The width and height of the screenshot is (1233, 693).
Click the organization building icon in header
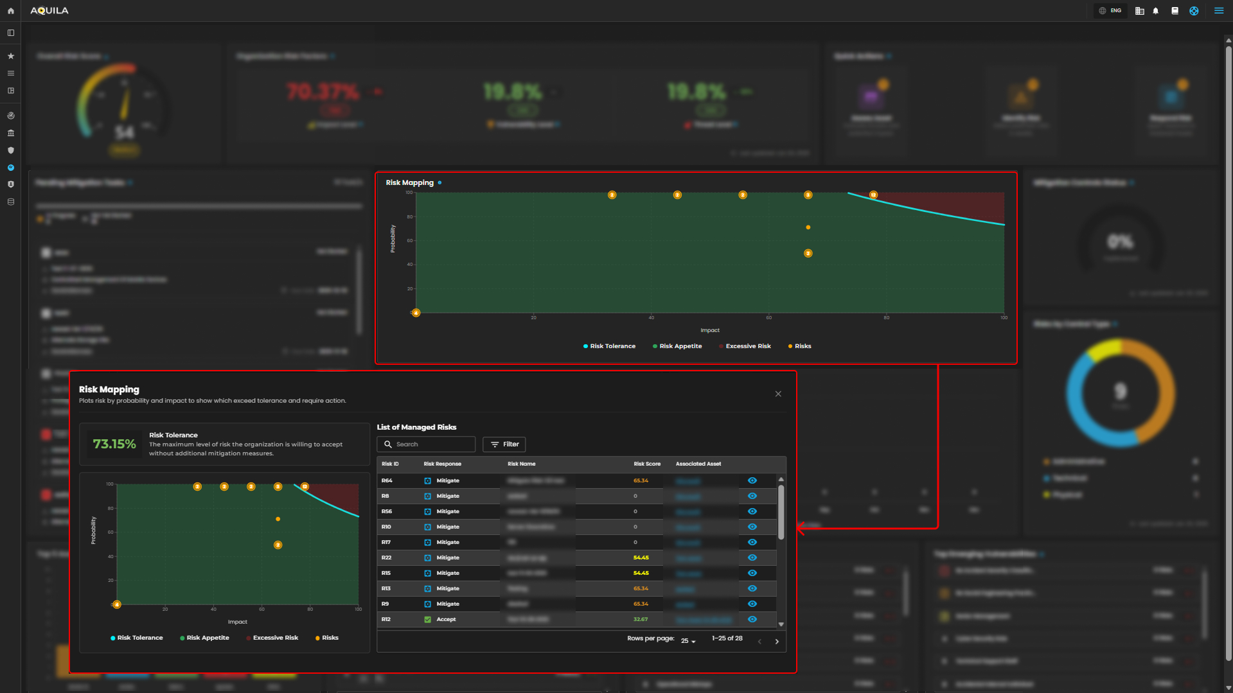pos(1139,11)
